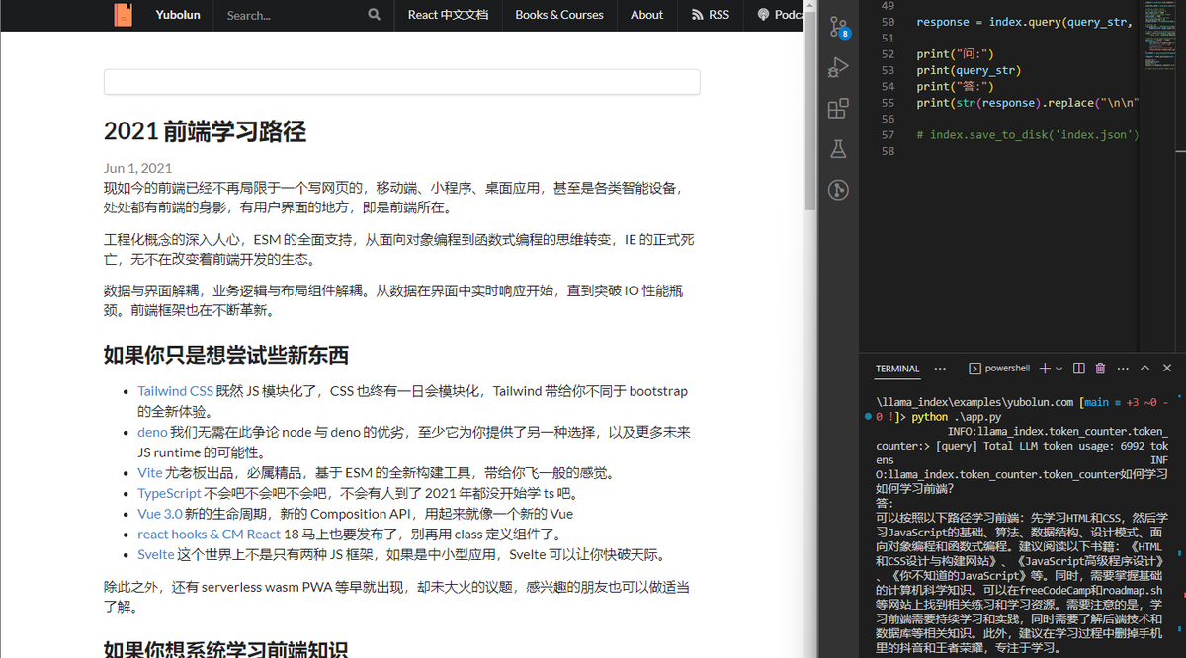Click the comment line index.save_to_disk

(1028, 135)
